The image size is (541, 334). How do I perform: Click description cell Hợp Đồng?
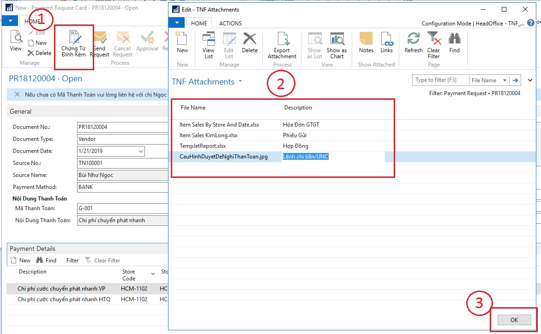295,146
